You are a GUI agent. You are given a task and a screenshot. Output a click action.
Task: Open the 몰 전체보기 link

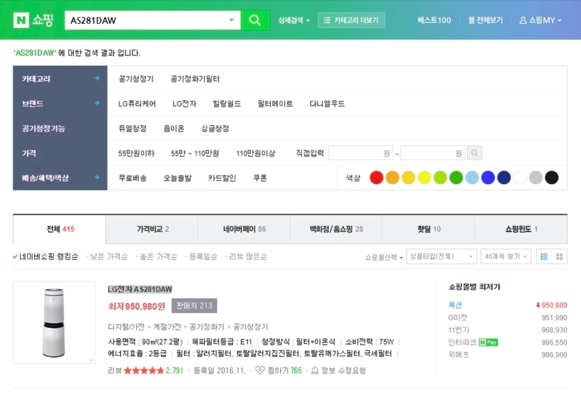click(485, 20)
